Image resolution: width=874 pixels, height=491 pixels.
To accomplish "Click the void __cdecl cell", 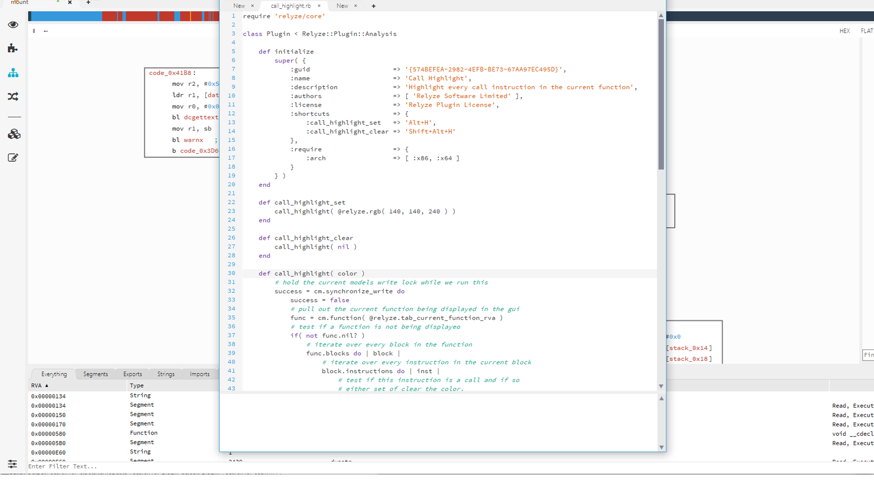I will point(853,434).
